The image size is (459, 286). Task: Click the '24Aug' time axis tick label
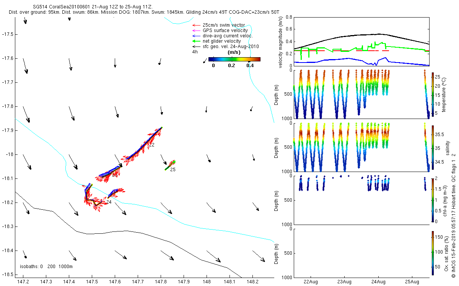[x=378, y=281]
